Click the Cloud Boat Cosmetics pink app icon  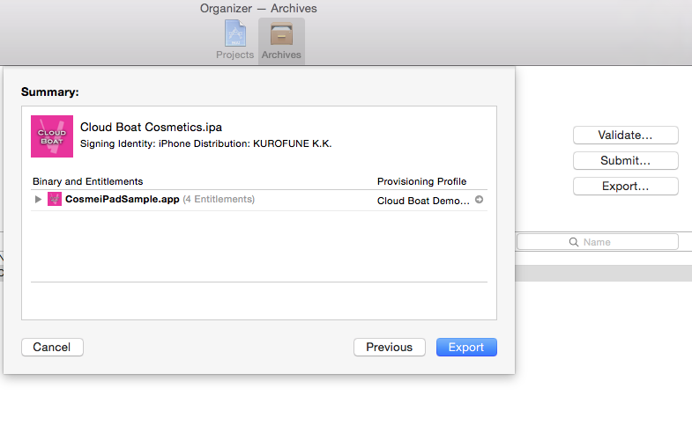pyautogui.click(x=52, y=136)
